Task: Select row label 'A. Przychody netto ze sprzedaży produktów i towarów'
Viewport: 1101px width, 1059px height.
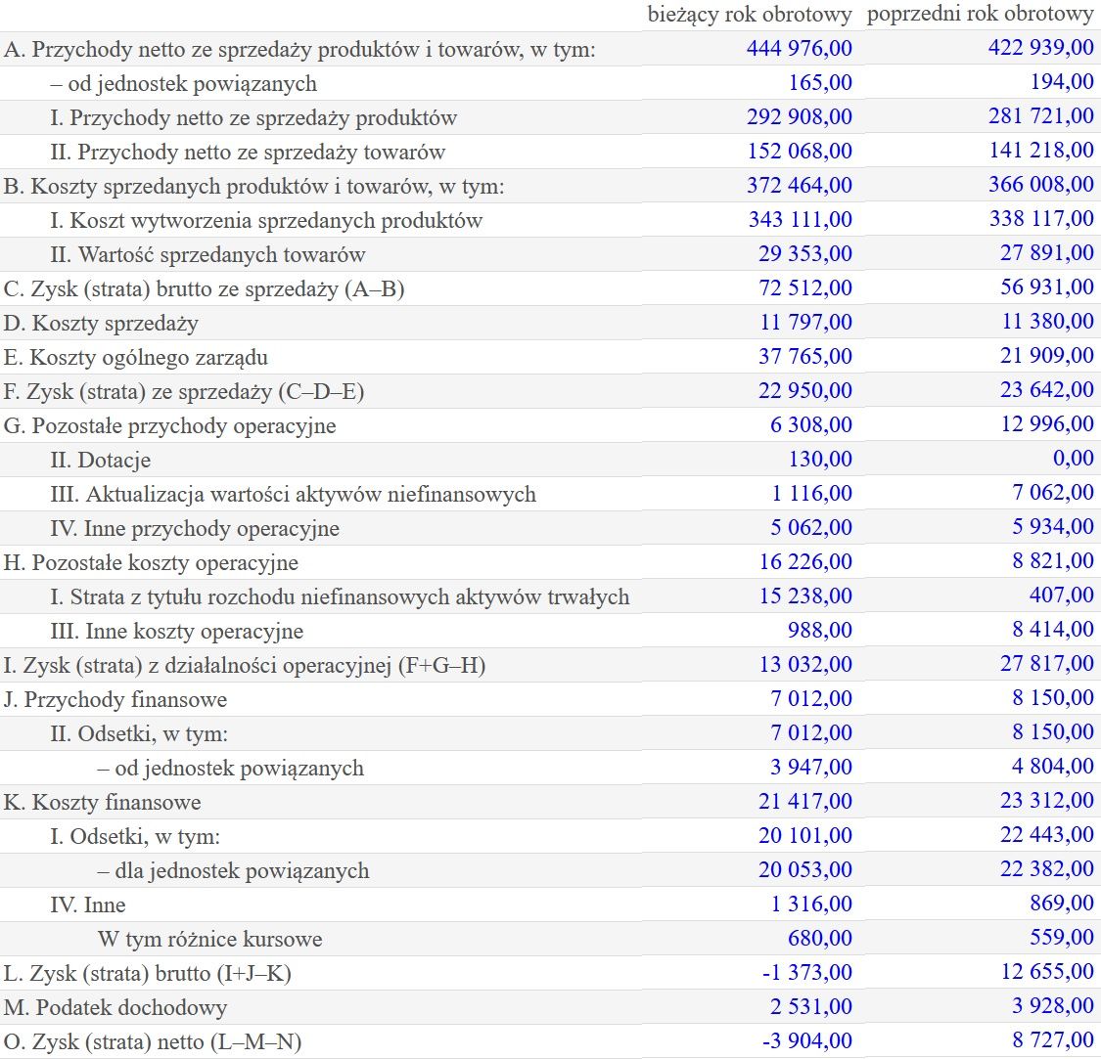Action: (299, 49)
